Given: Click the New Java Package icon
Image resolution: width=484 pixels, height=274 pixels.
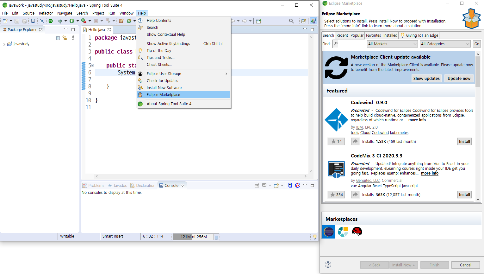Looking at the screenshot, I should (121, 21).
